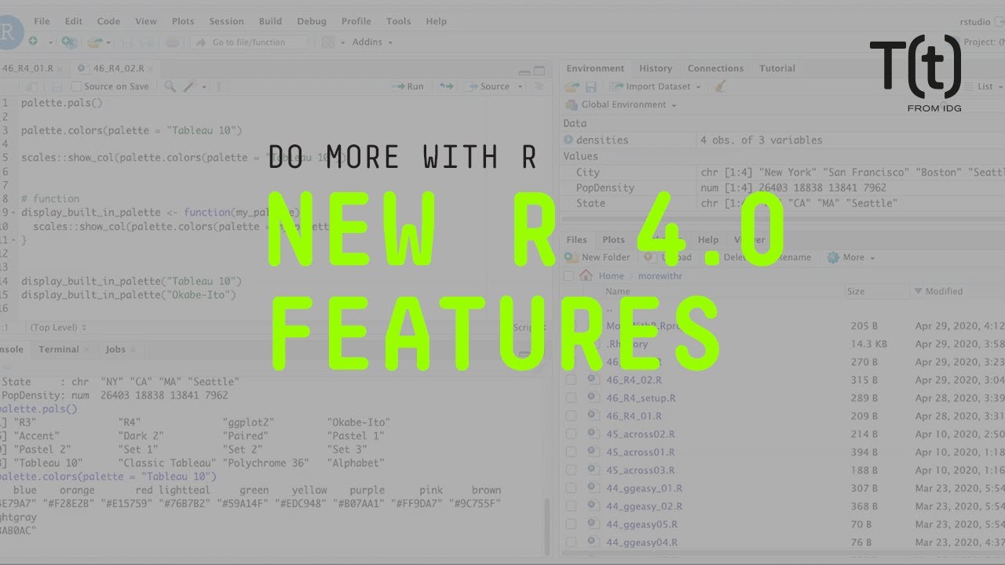
Task: Click the blue expand icon beside densities
Action: pyautogui.click(x=568, y=140)
